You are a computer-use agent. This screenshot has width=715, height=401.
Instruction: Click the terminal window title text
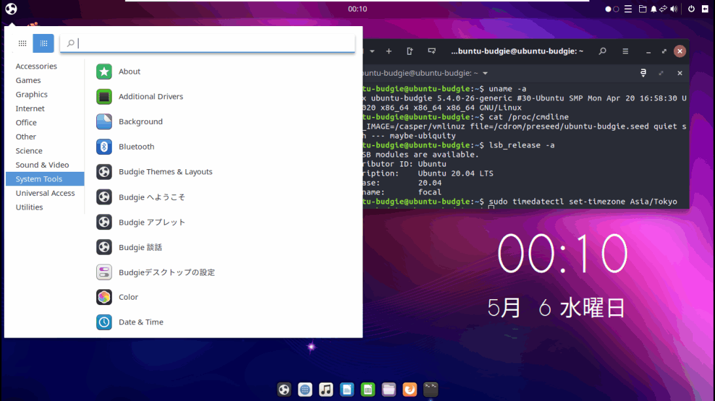[517, 51]
